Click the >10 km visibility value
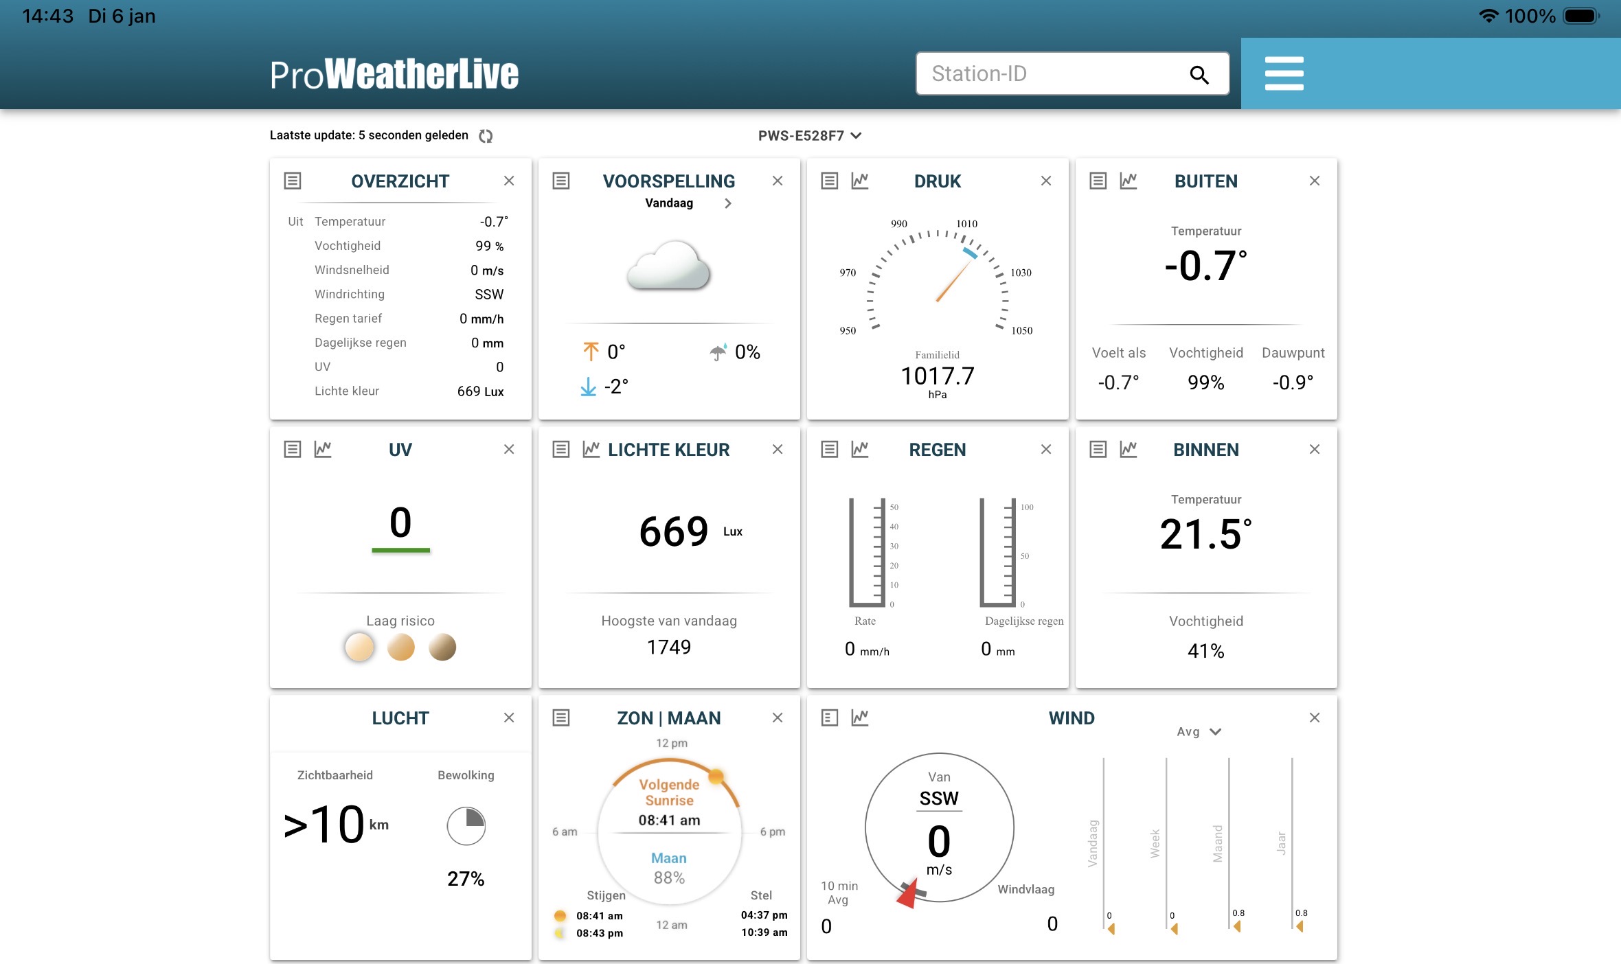Screen dimensions: 1621x964 pos(336,824)
